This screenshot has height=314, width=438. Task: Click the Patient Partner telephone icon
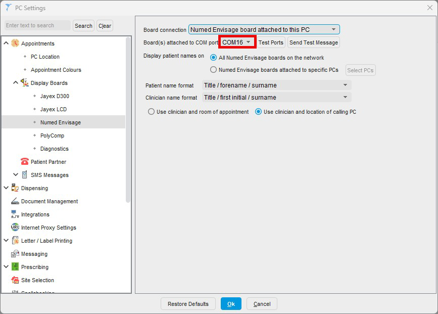tap(25, 162)
